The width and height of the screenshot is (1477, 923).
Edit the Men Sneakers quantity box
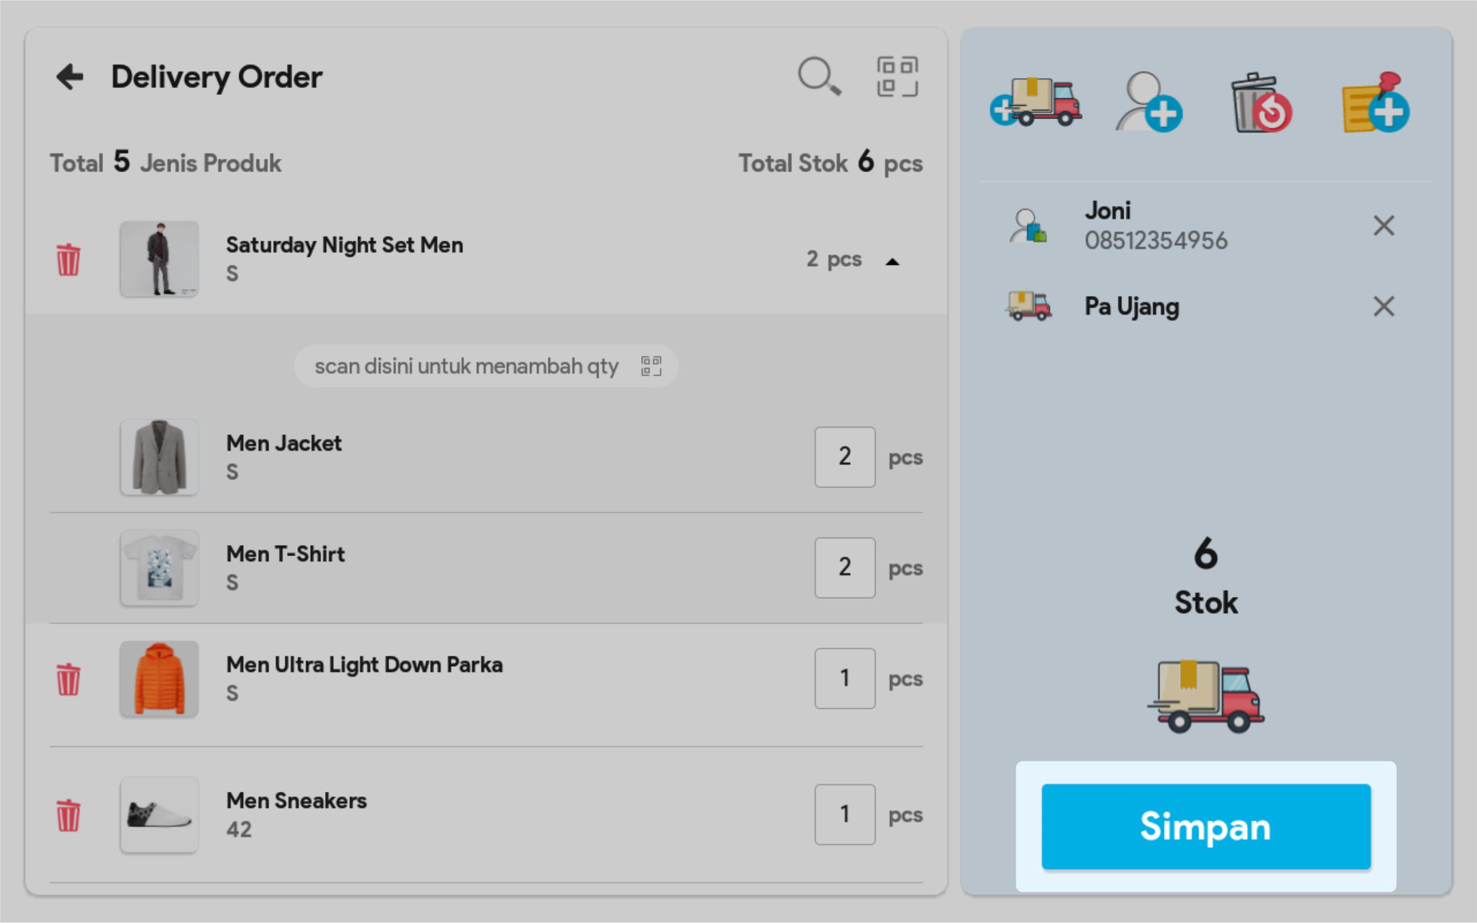pyautogui.click(x=844, y=815)
